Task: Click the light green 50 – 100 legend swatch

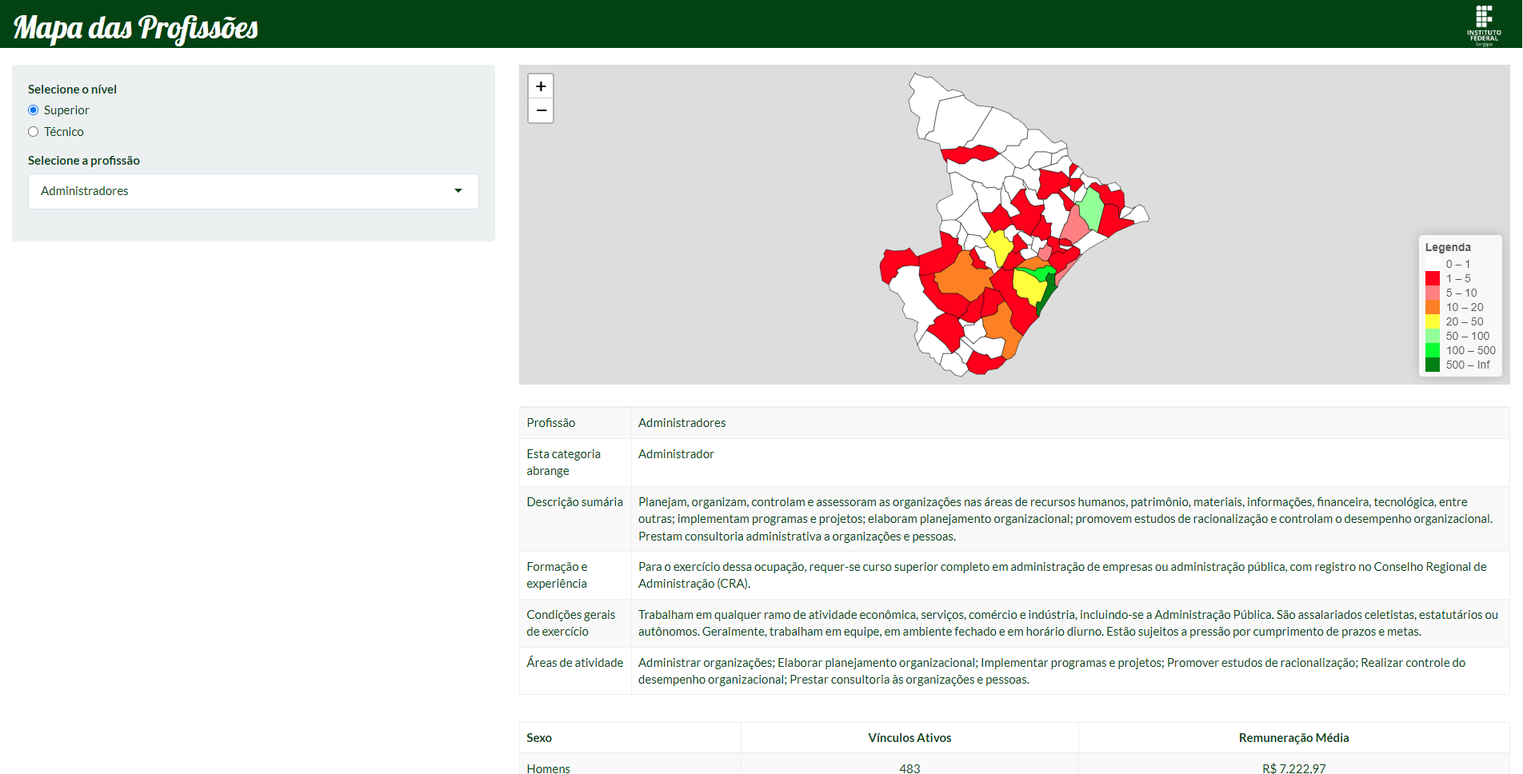Action: click(1433, 336)
